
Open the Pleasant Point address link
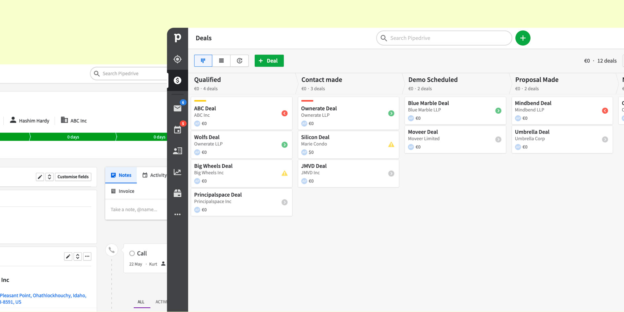(43, 299)
